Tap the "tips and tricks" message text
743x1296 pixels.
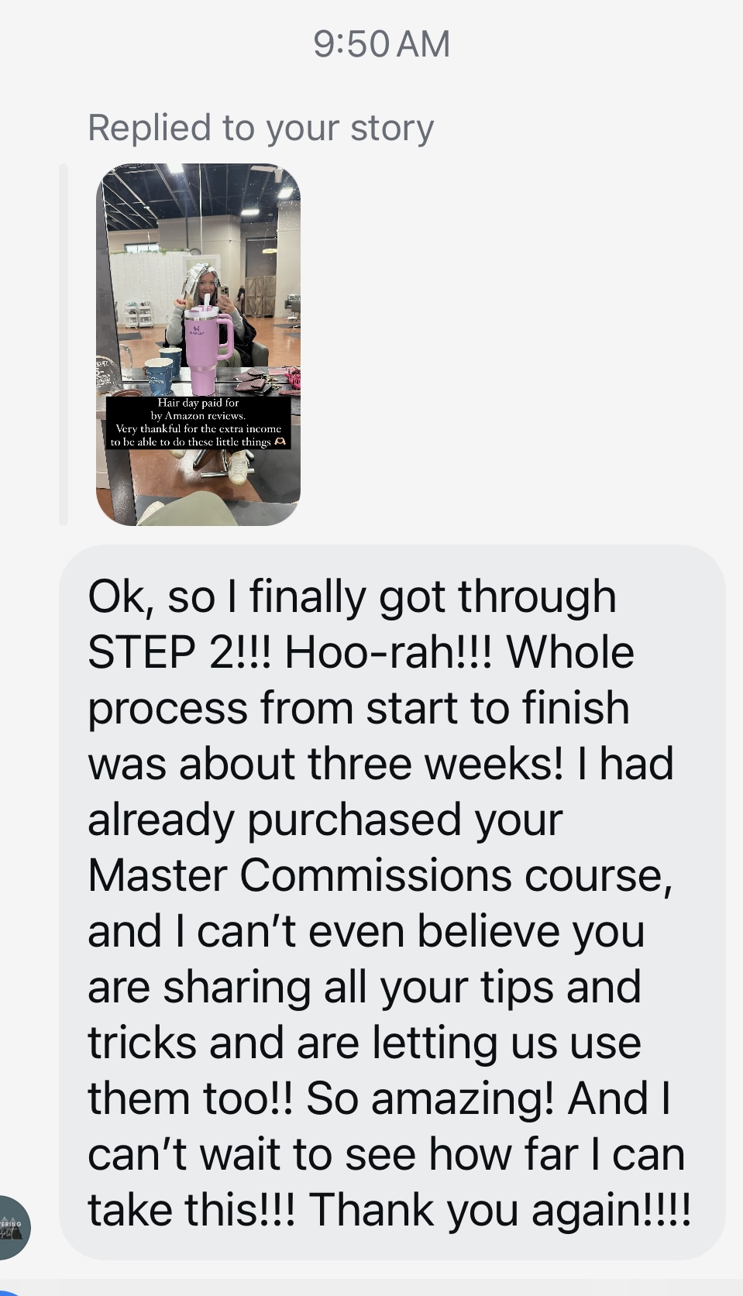364,1015
